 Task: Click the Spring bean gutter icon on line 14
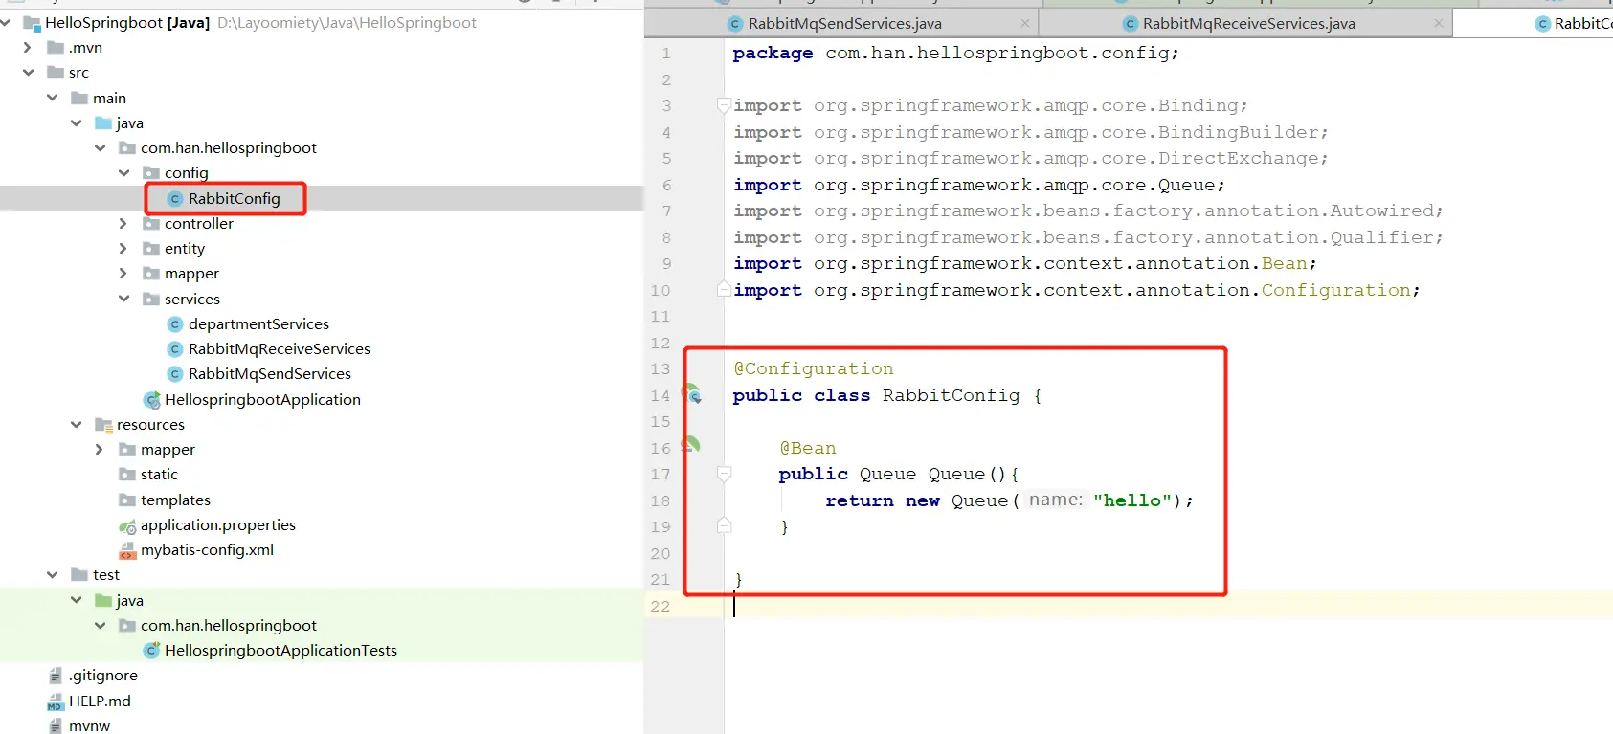coord(692,393)
